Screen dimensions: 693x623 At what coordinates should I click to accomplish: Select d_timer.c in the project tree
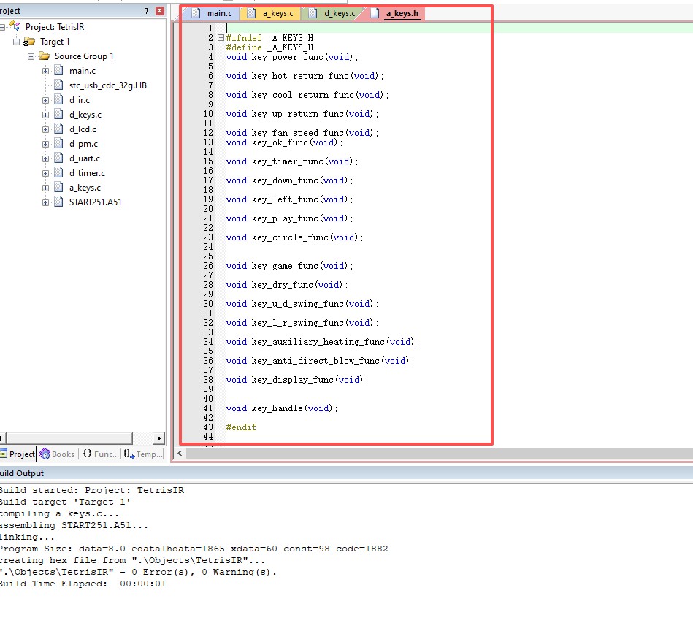[87, 173]
